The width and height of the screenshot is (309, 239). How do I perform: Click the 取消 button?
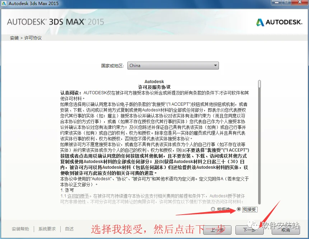point(286,230)
